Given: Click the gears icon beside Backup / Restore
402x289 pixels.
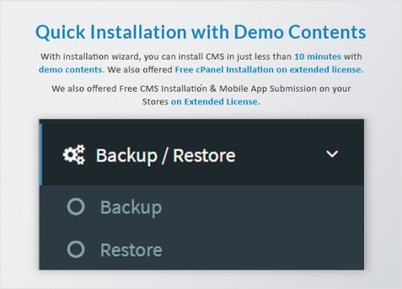Looking at the screenshot, I should click(74, 155).
